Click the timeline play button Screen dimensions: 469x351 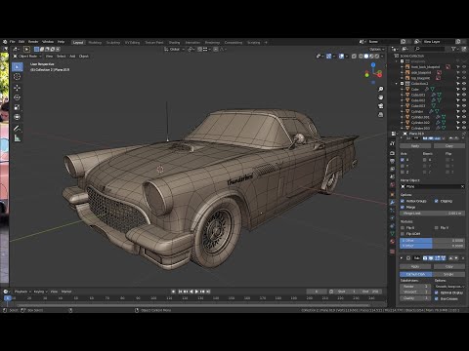tap(196, 292)
